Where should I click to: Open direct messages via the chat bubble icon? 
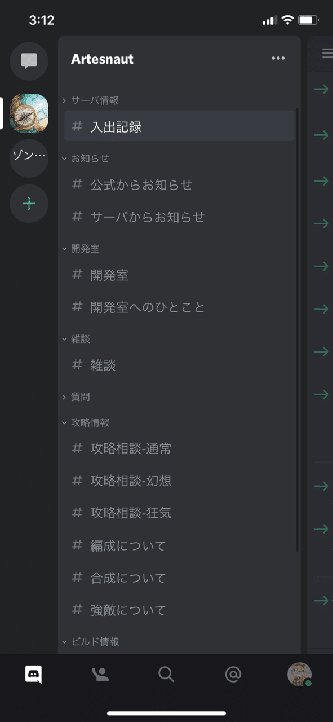click(x=29, y=61)
